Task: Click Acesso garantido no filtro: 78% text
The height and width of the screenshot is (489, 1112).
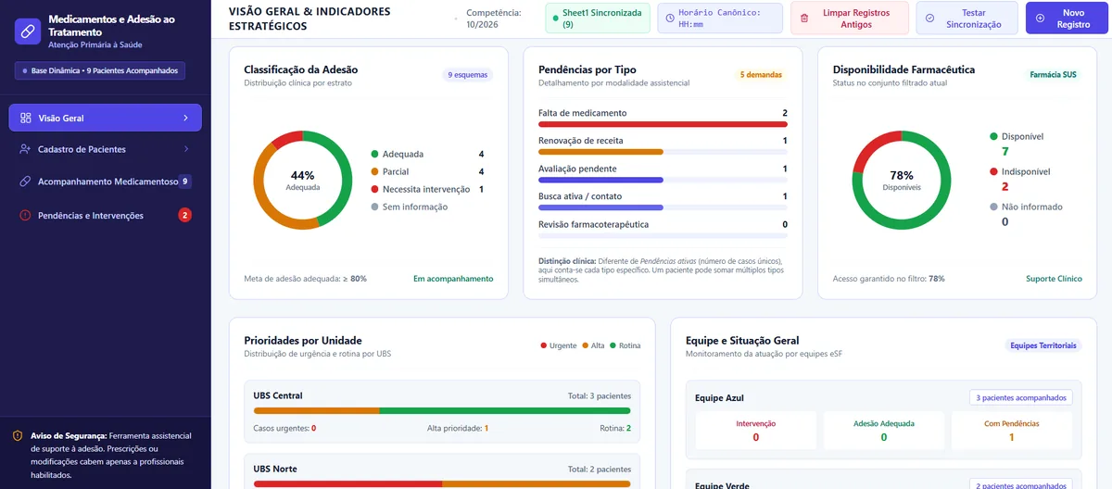Action: pos(889,279)
